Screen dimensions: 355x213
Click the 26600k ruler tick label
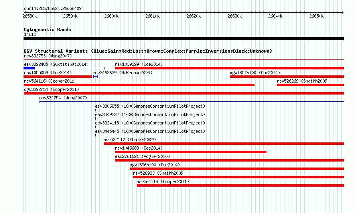pos(111,16)
